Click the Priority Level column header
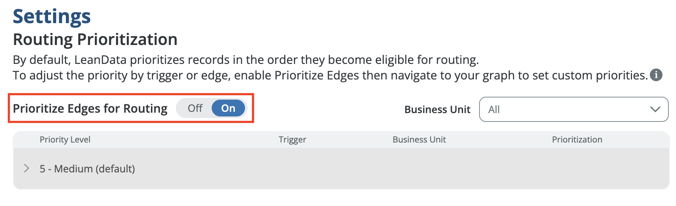 coord(65,140)
